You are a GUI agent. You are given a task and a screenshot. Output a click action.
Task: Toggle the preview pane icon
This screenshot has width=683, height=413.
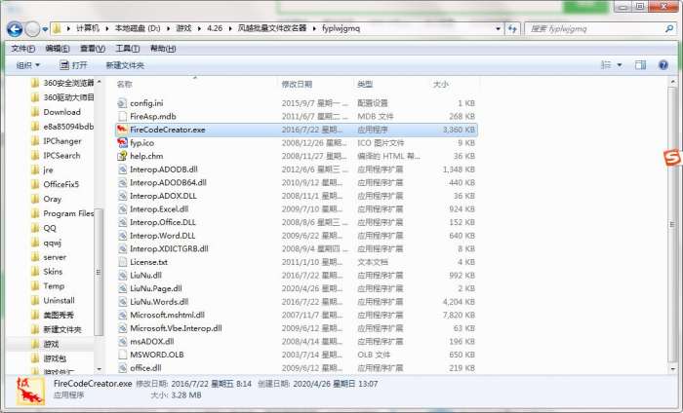[640, 65]
